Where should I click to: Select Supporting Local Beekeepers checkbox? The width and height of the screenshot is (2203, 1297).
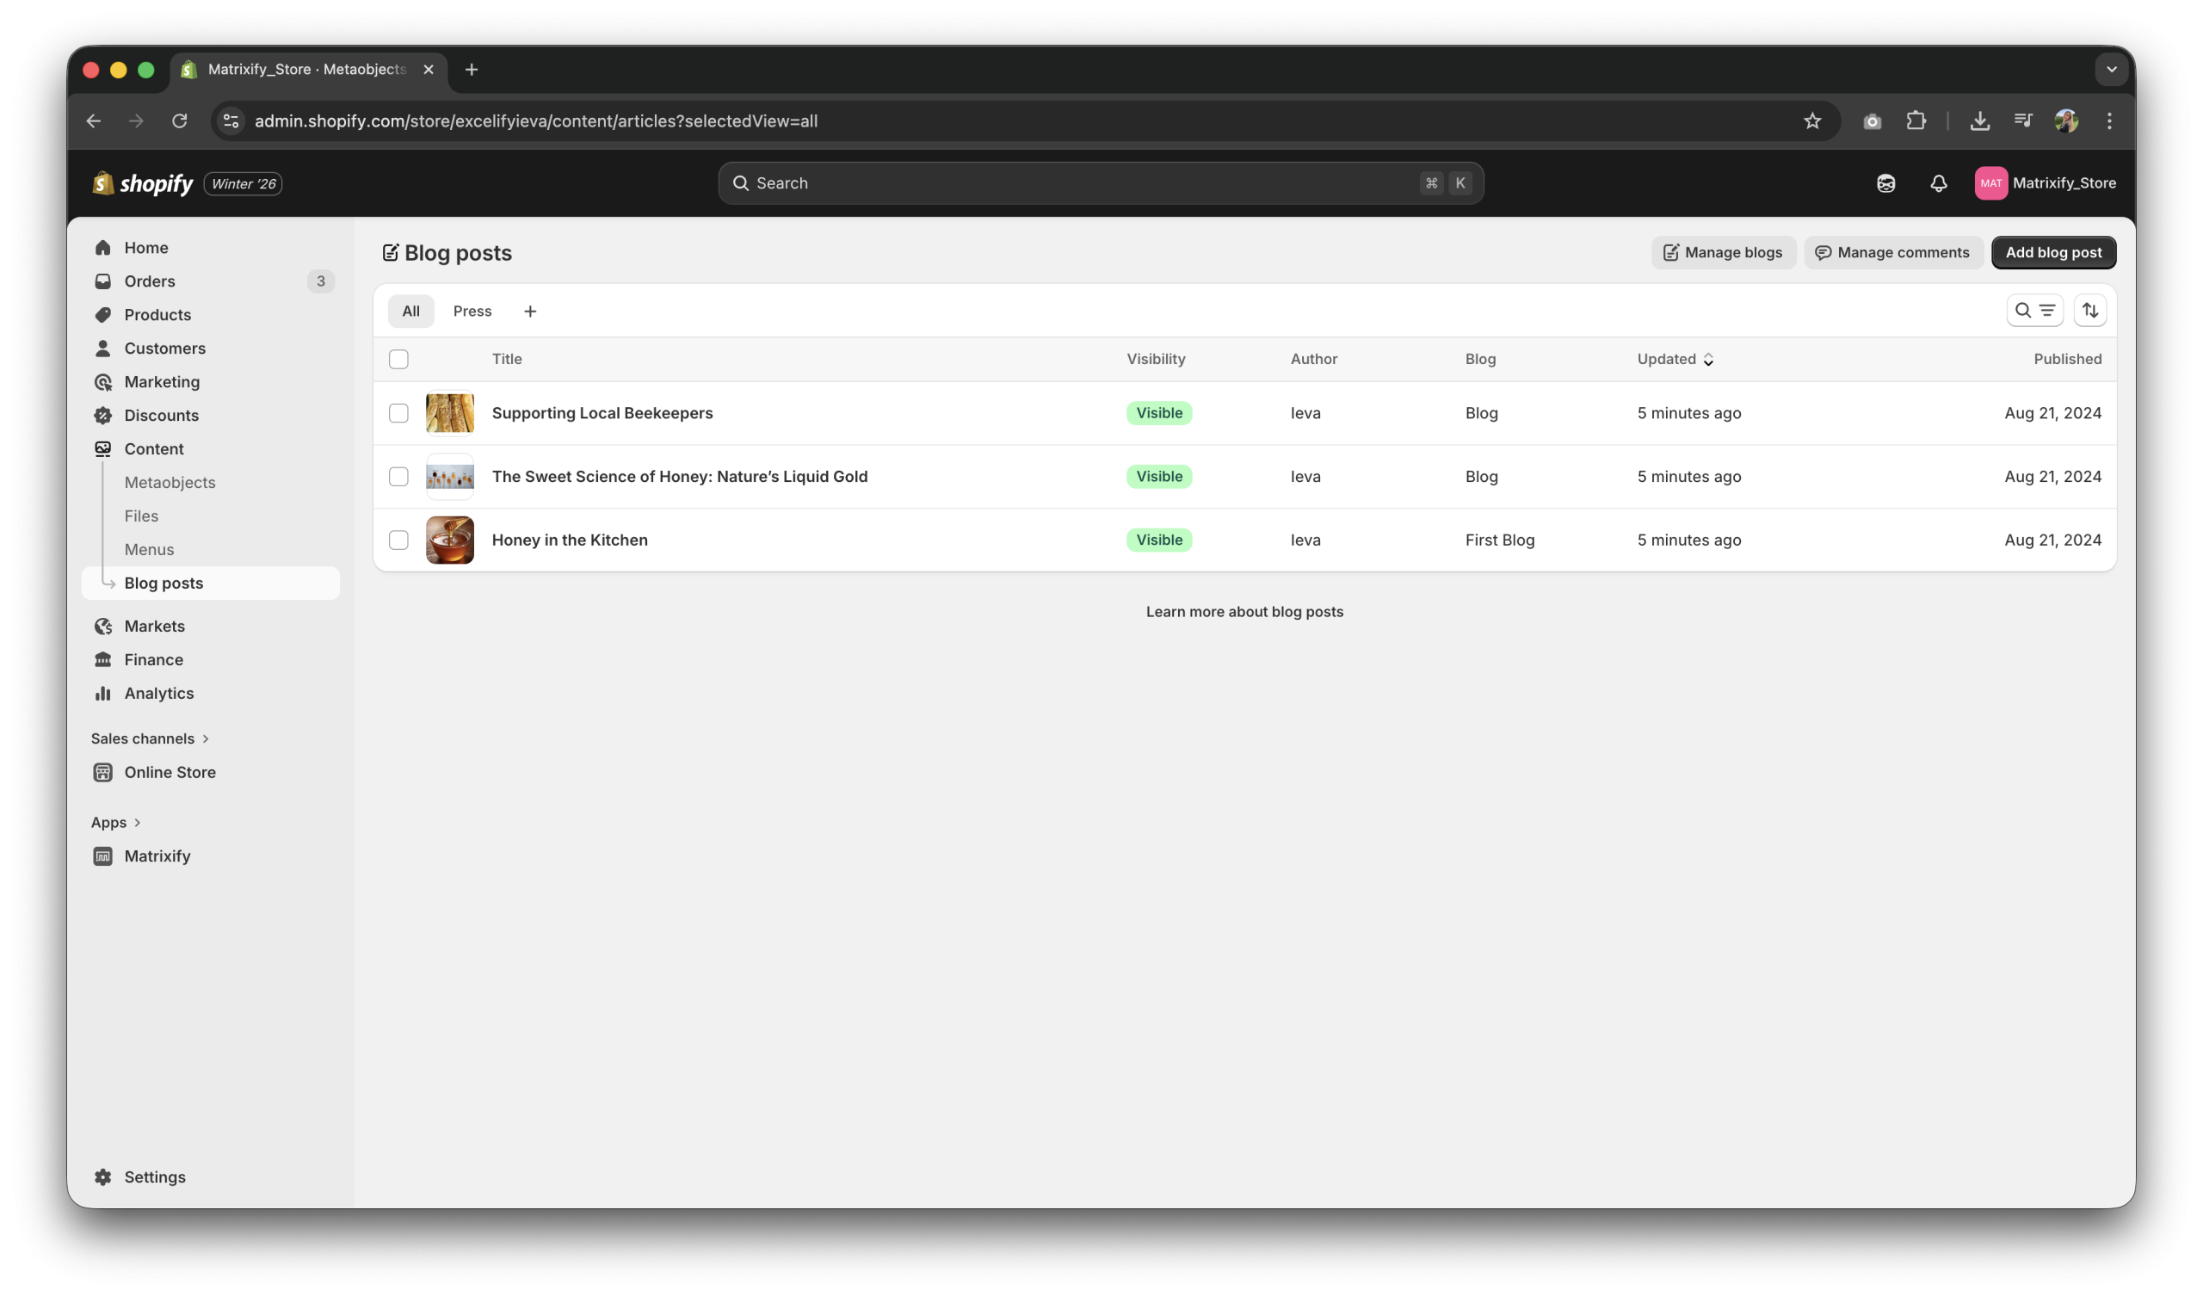[x=398, y=413]
